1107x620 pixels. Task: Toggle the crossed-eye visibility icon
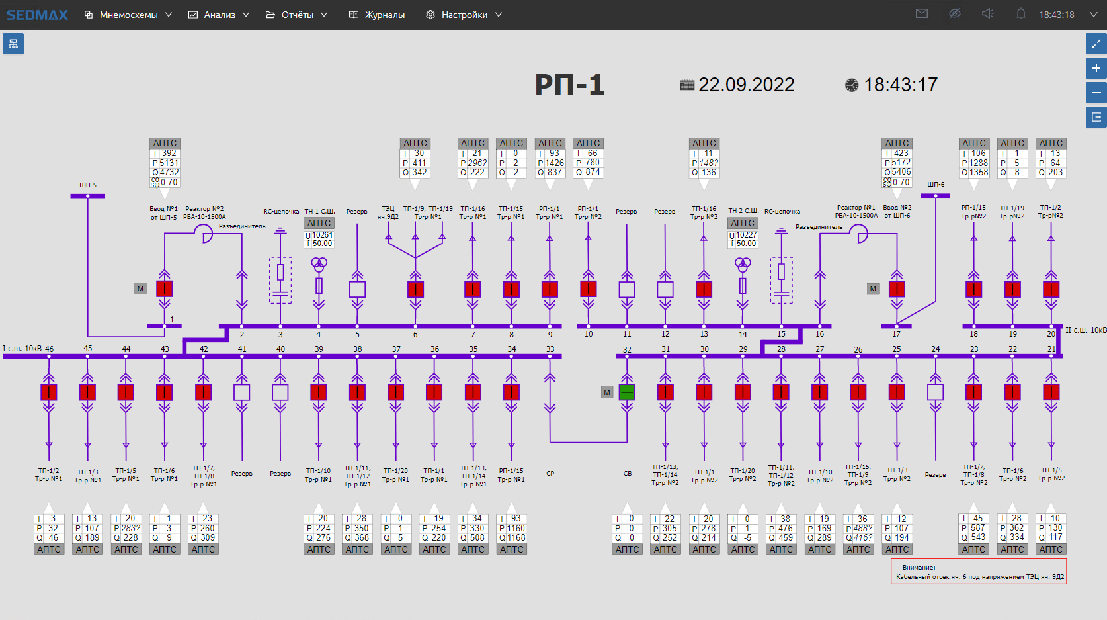coord(954,14)
